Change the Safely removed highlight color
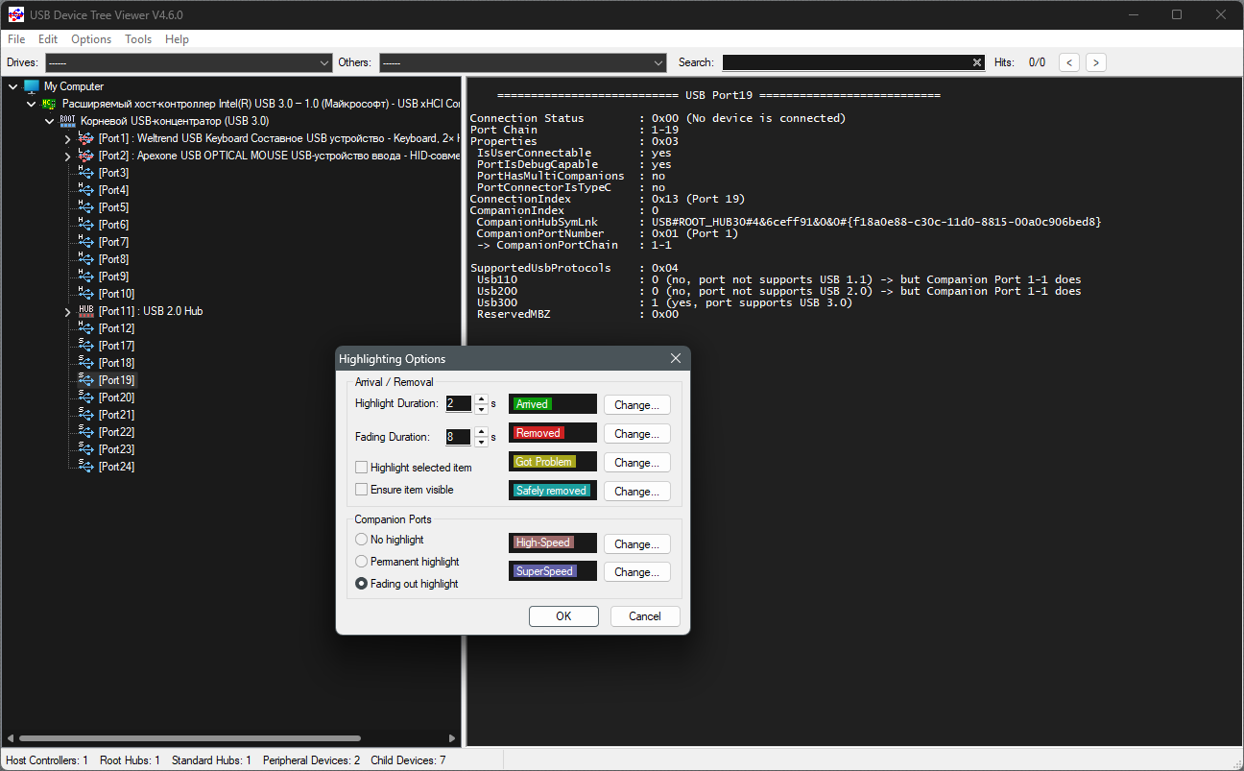Image resolution: width=1244 pixels, height=771 pixels. coord(636,492)
